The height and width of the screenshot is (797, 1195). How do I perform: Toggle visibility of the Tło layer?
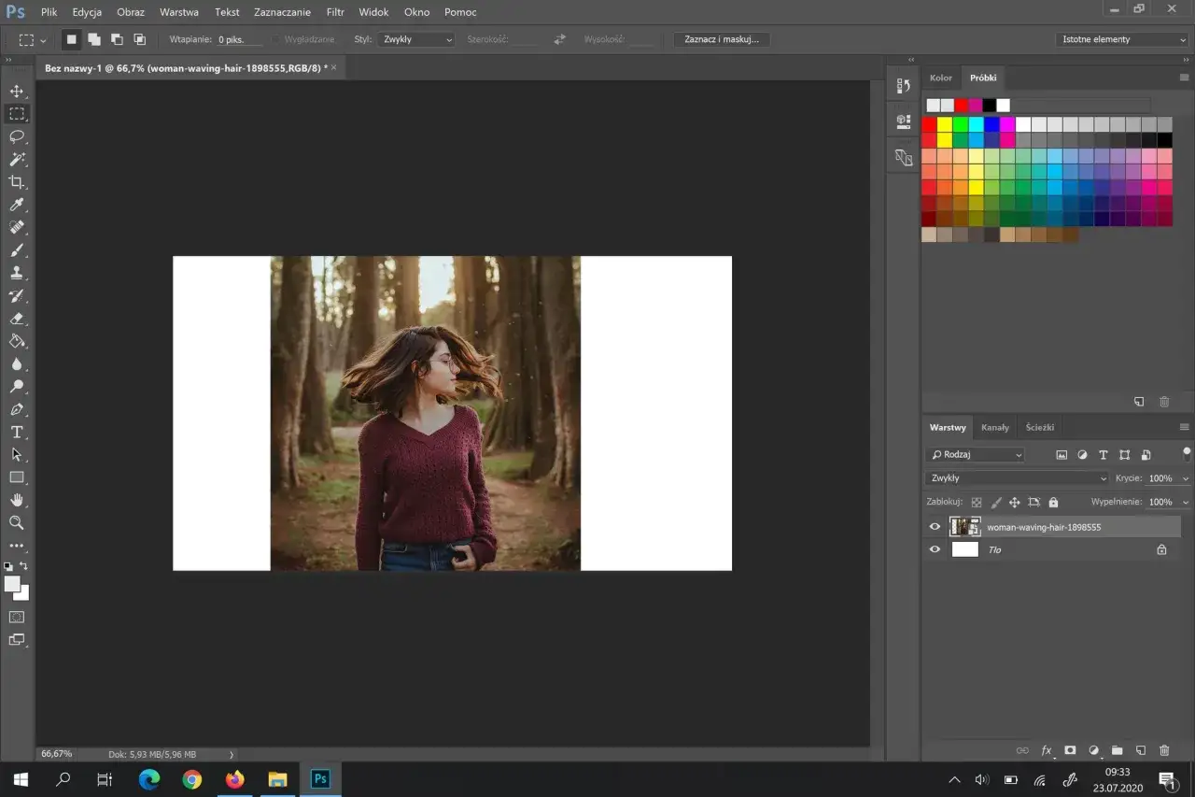pos(935,549)
